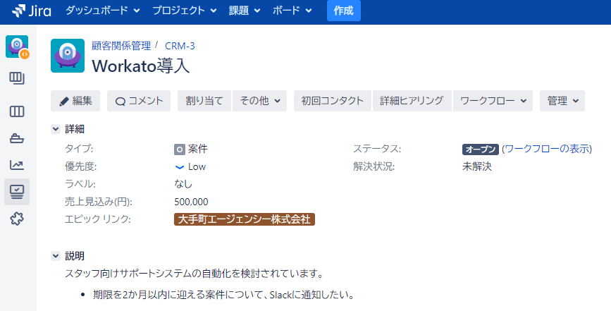This screenshot has height=311, width=611.
Task: Open the プロジェクト dropdown menu
Action: [185, 11]
